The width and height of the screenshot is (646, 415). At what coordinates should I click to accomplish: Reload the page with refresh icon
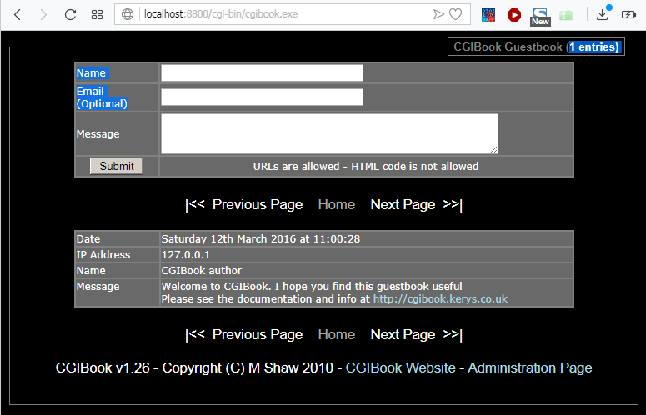coord(71,15)
